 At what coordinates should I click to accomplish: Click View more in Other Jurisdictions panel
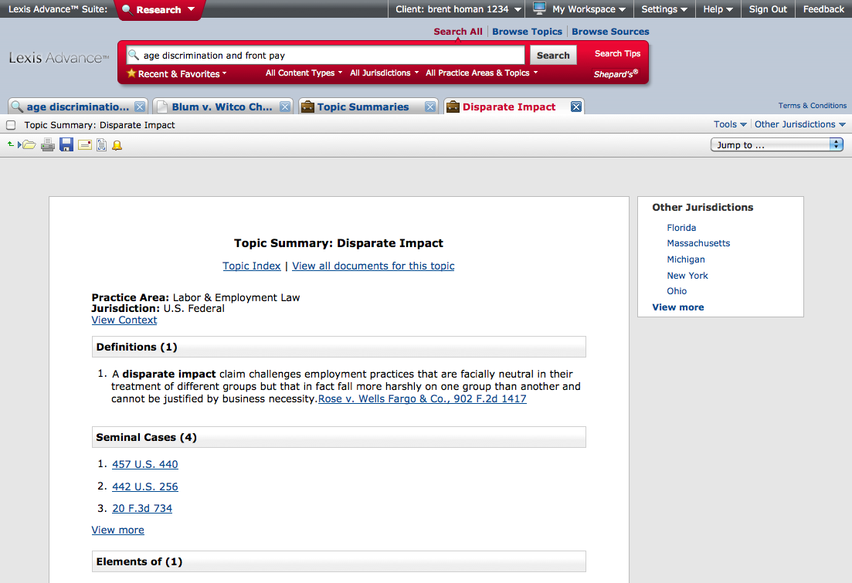[678, 307]
